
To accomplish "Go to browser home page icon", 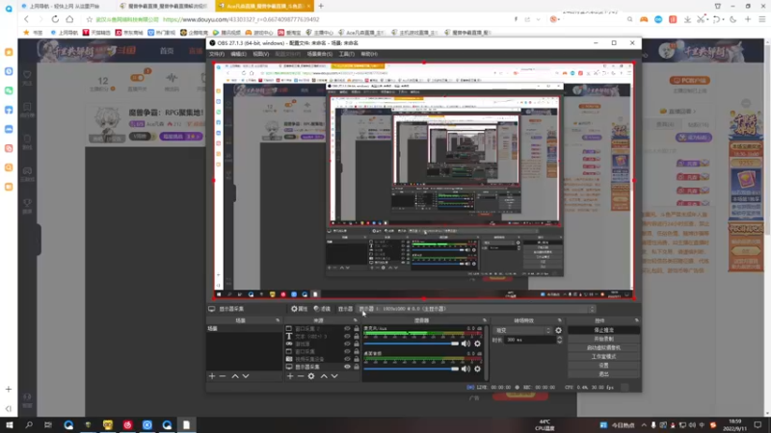I will 69,19.
